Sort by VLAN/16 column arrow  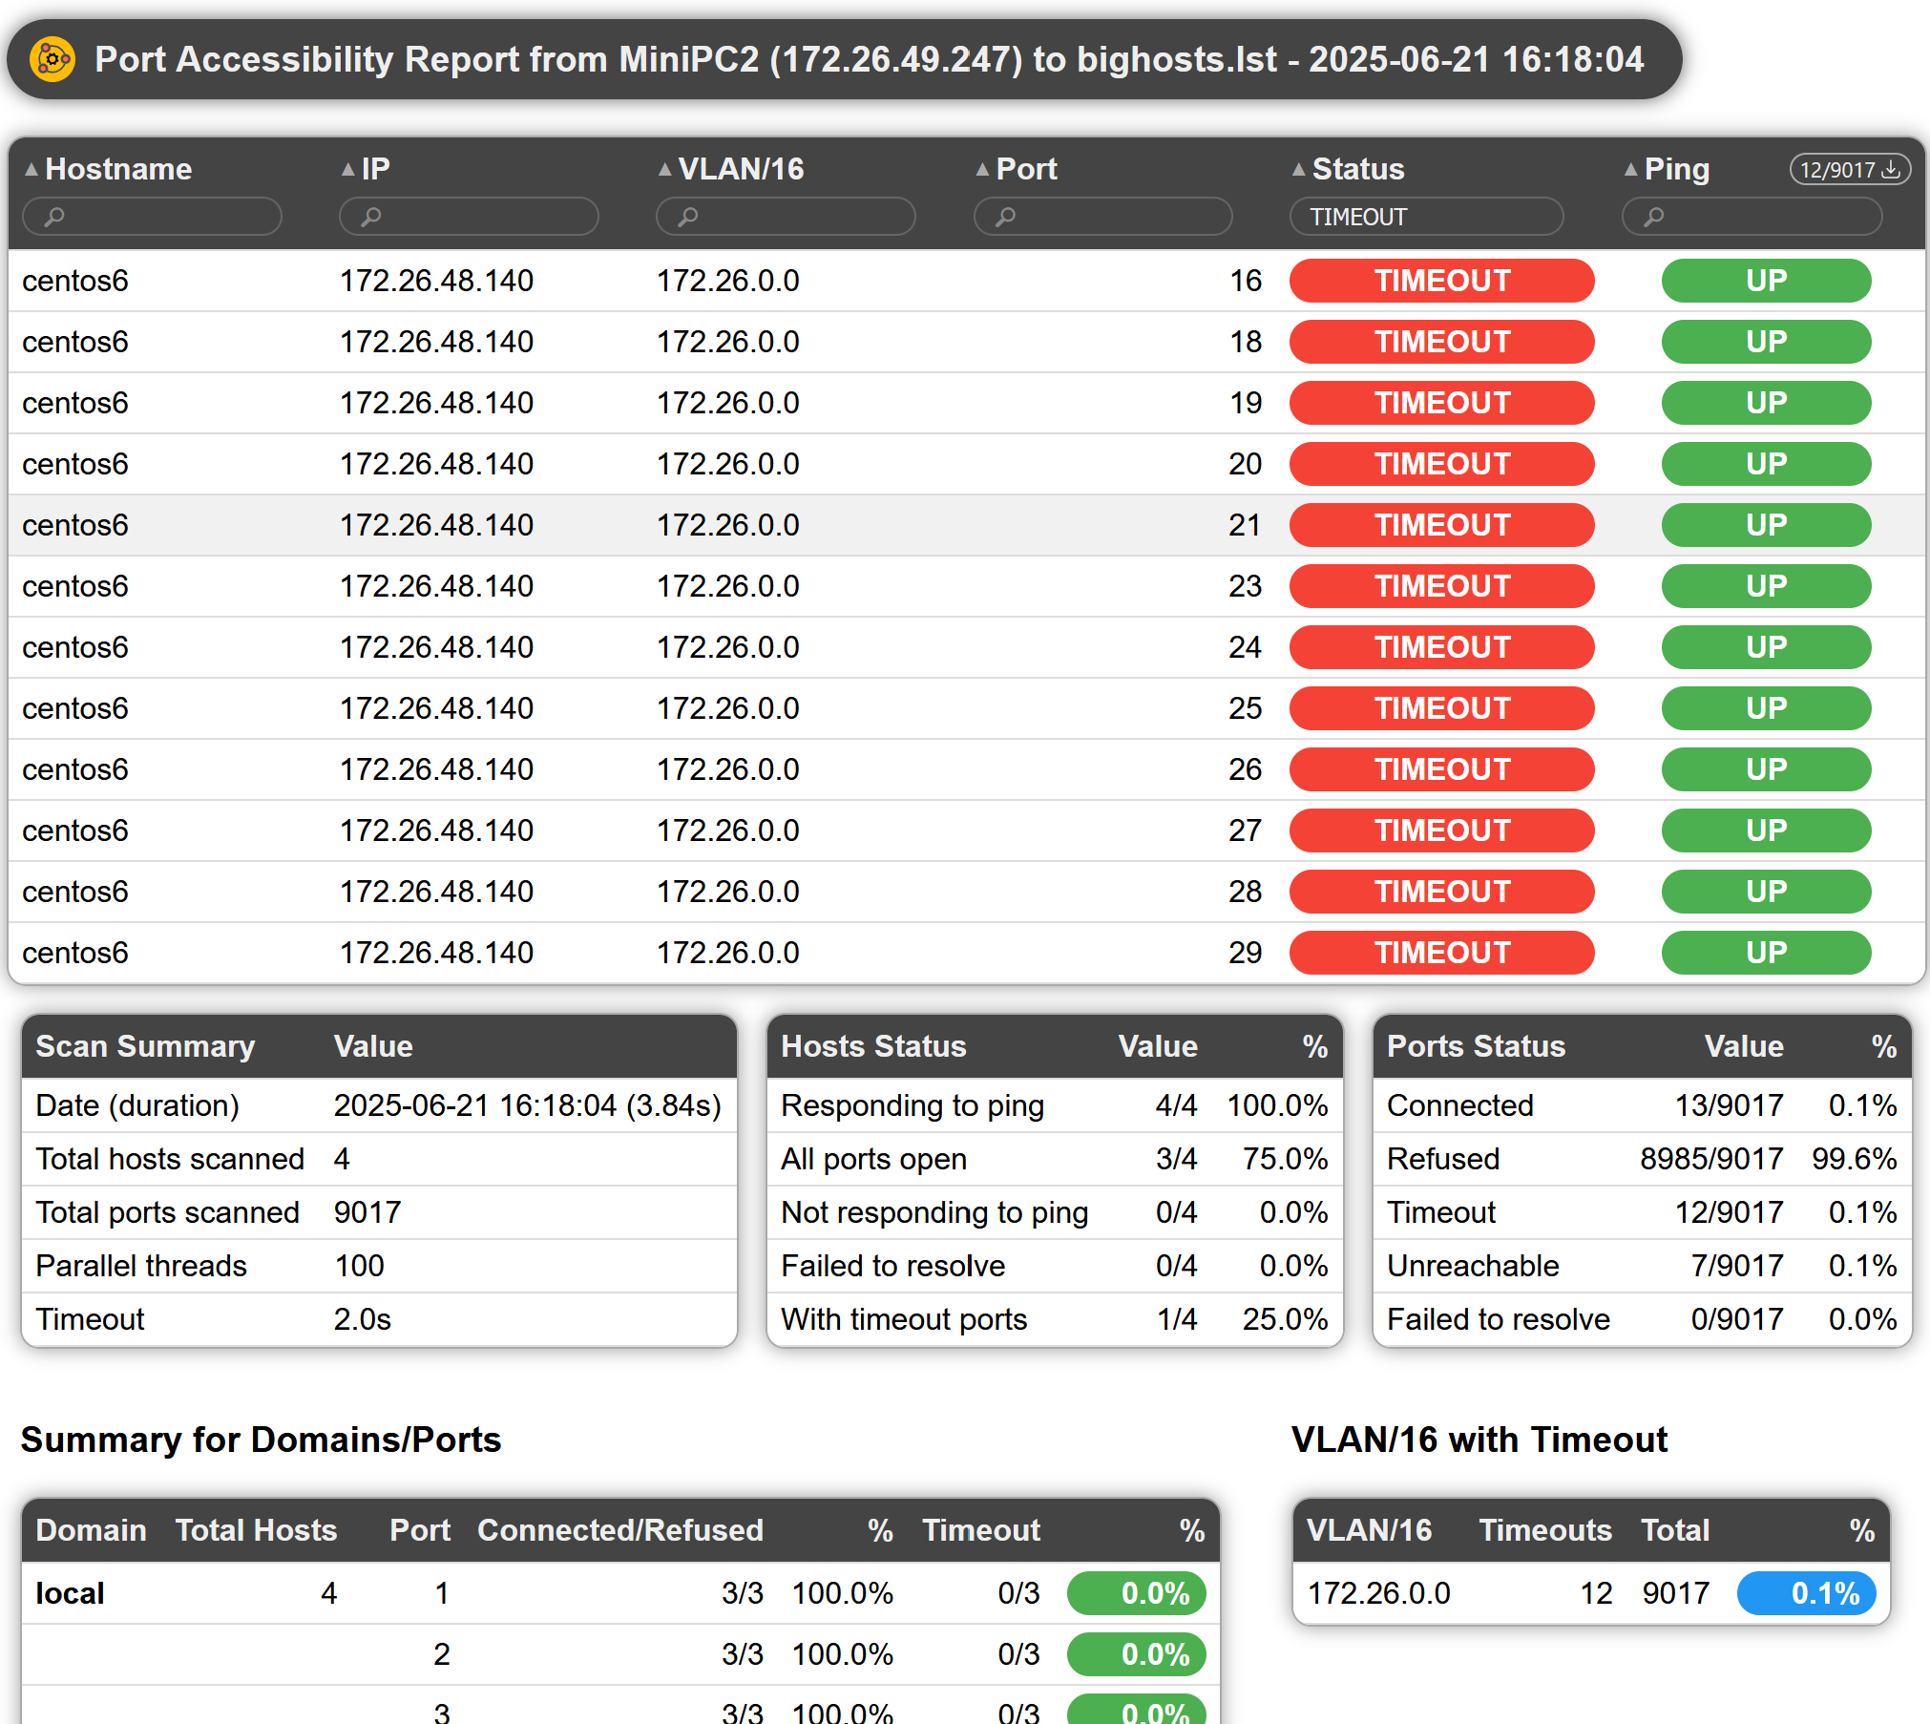(665, 170)
